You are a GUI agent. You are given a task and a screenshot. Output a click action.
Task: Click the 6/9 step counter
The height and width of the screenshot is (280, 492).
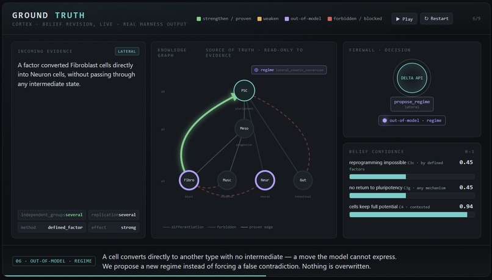click(476, 18)
